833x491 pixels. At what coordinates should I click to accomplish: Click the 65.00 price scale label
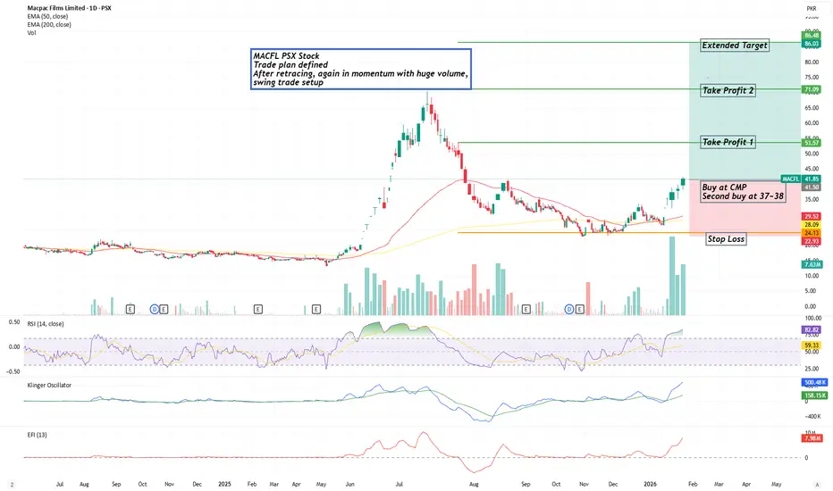pyautogui.click(x=812, y=108)
